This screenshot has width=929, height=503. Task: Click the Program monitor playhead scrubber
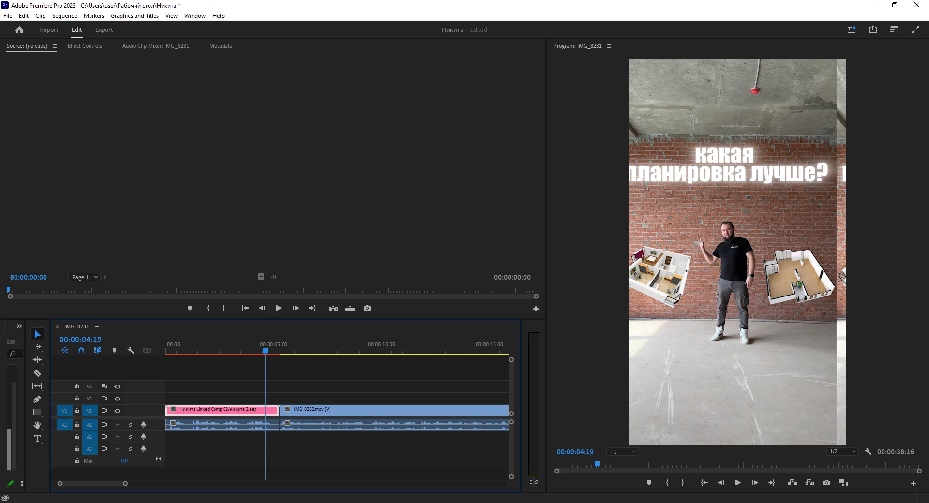click(x=598, y=464)
